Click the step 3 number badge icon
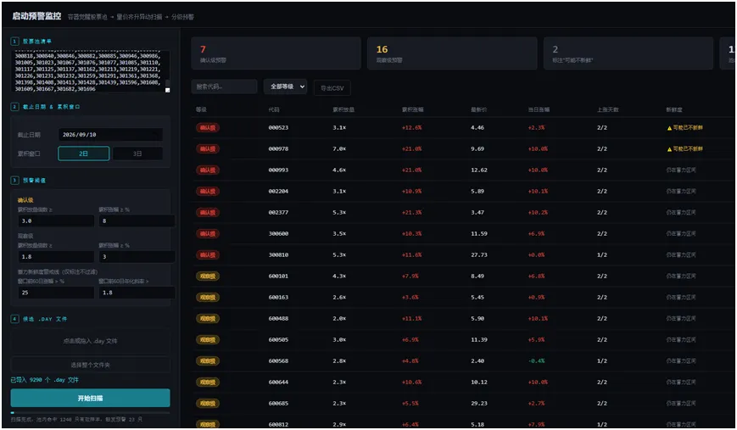 click(x=14, y=181)
